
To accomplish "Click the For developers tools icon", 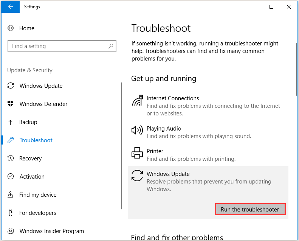I will [x=11, y=213].
